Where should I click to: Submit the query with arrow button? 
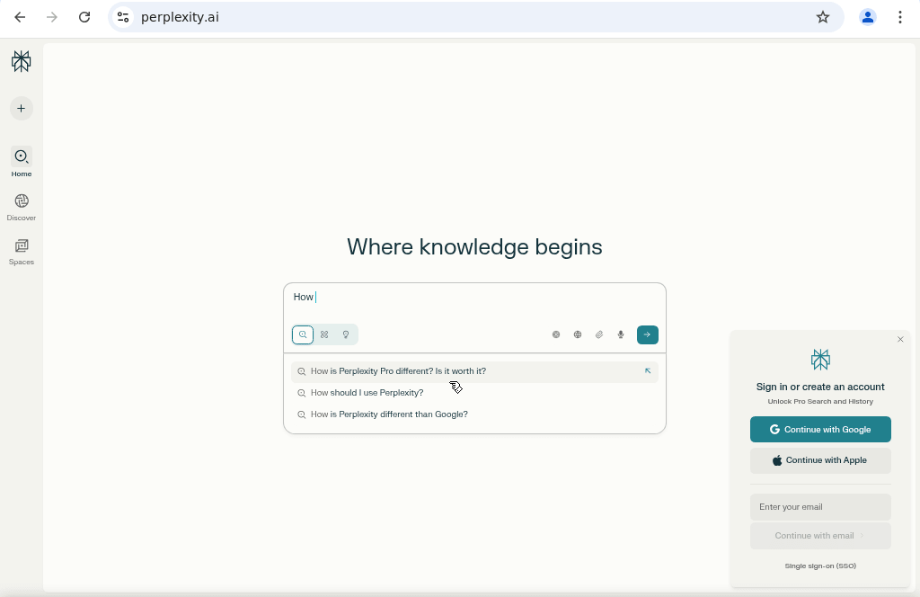pos(647,334)
